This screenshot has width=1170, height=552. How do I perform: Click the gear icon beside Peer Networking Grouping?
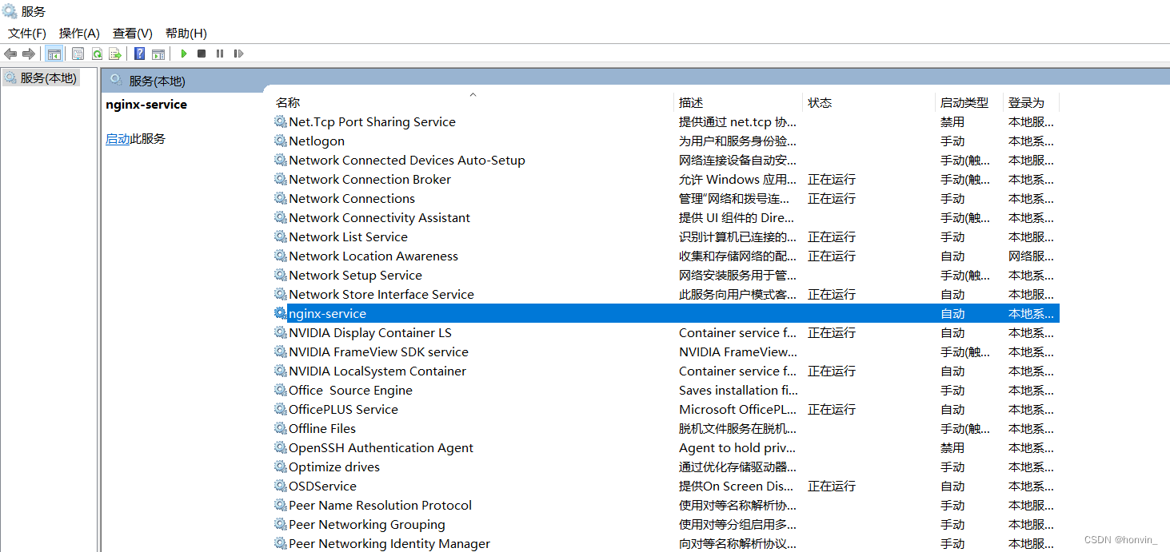coord(281,524)
